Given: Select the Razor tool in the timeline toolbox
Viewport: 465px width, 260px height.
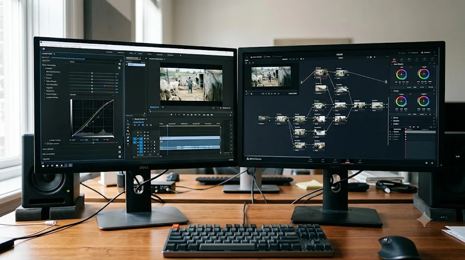Looking at the screenshot, I should [x=128, y=131].
